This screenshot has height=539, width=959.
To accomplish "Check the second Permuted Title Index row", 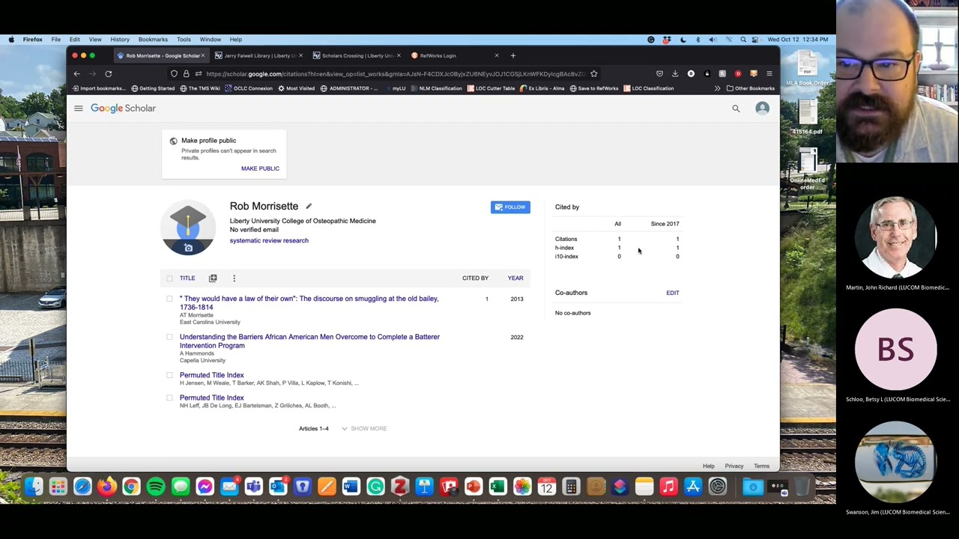I will coord(169,398).
